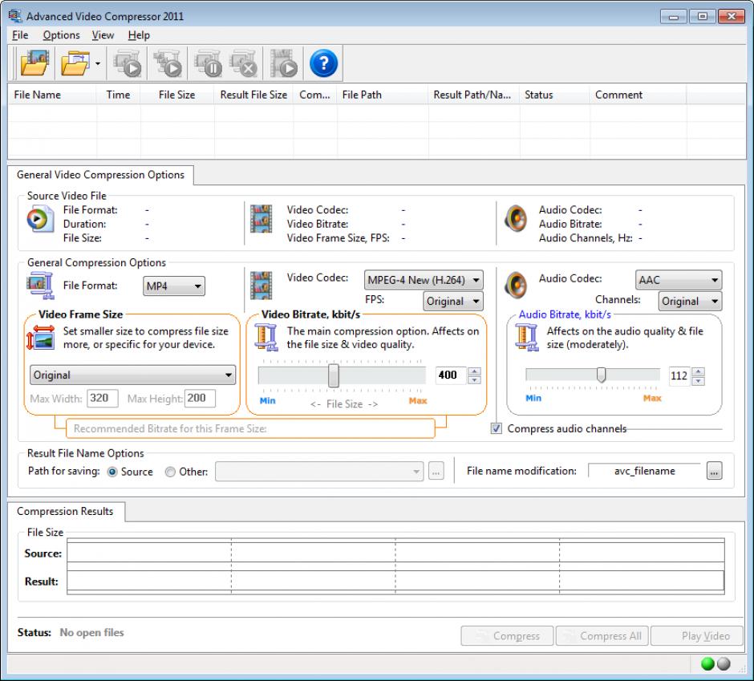Click the film strip icon beside source Video Codec

[x=261, y=219]
